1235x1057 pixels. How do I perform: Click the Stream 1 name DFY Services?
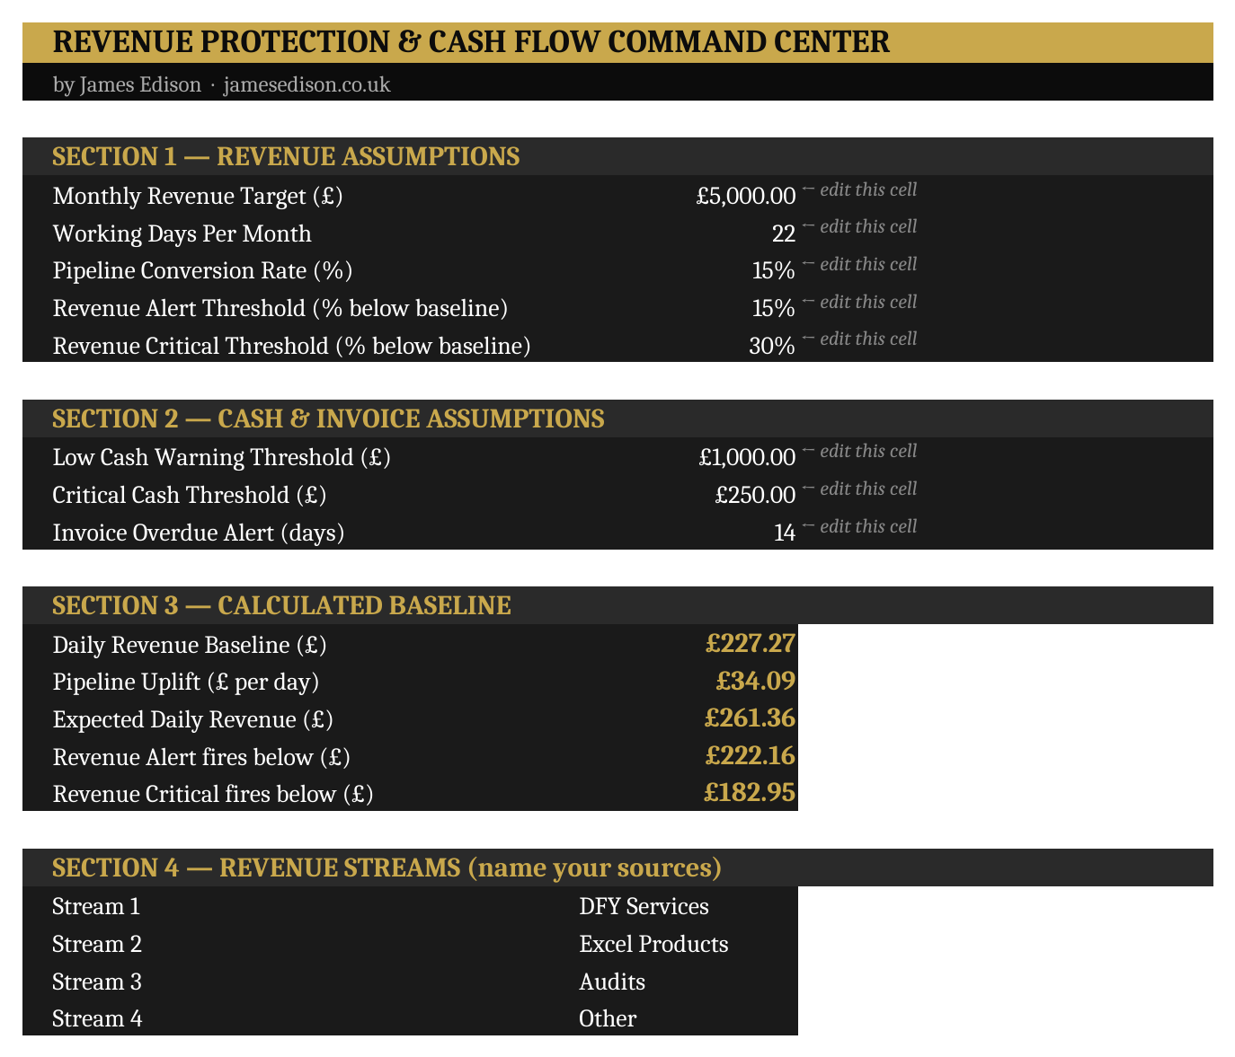point(644,907)
